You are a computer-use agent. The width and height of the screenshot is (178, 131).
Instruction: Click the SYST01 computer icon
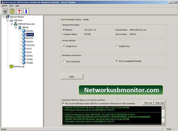[x=24, y=56]
